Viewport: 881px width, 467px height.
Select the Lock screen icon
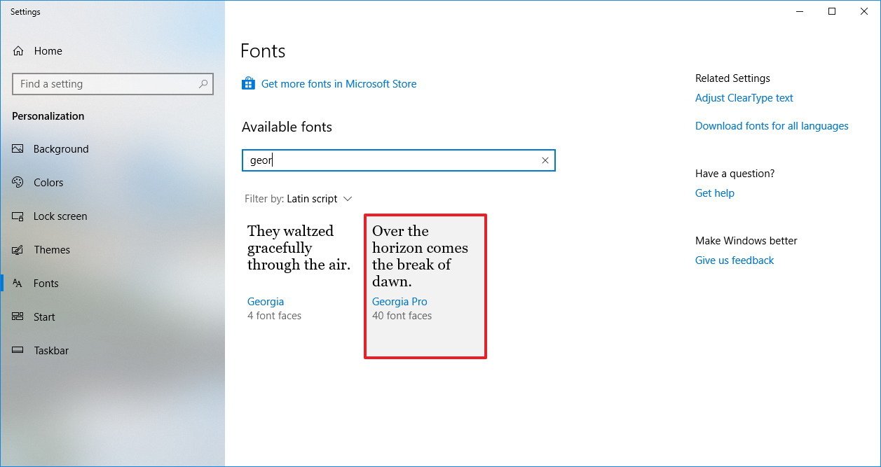pyautogui.click(x=18, y=216)
